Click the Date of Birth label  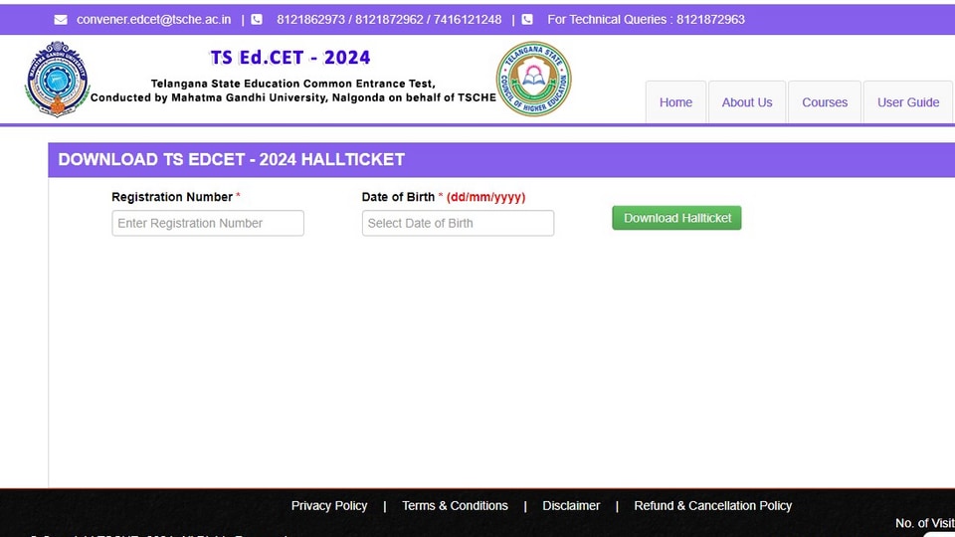(398, 197)
